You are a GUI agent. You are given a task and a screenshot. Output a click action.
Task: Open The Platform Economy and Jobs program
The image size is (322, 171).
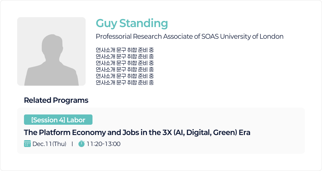(x=137, y=133)
